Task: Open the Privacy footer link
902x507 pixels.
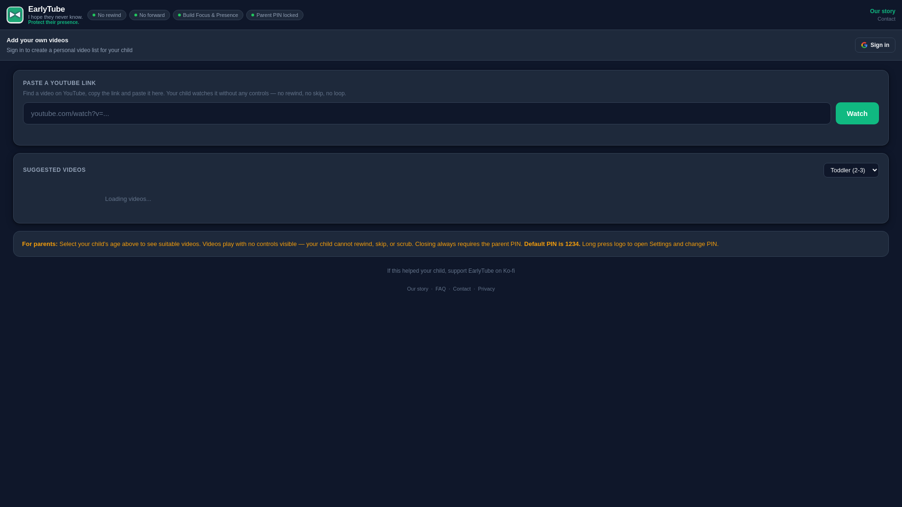Action: pyautogui.click(x=486, y=289)
